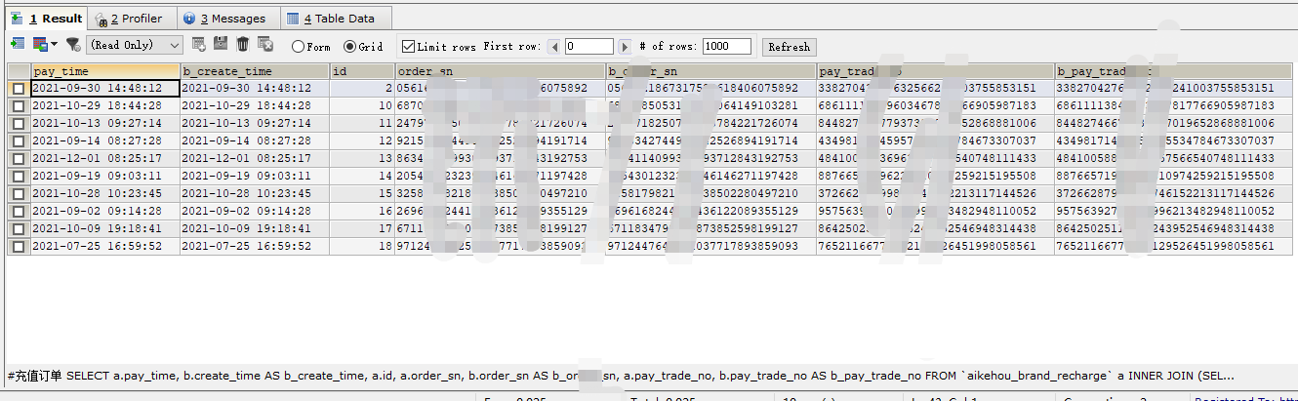Viewport: 1298px width, 401px height.
Task: Click the First row input field
Action: [x=588, y=46]
